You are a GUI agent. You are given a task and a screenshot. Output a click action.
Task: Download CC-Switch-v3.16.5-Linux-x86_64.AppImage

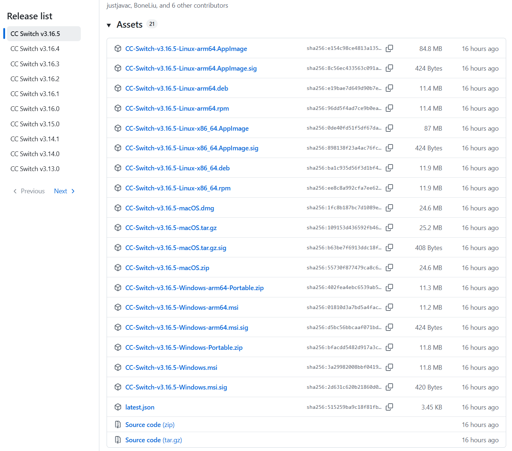point(187,128)
